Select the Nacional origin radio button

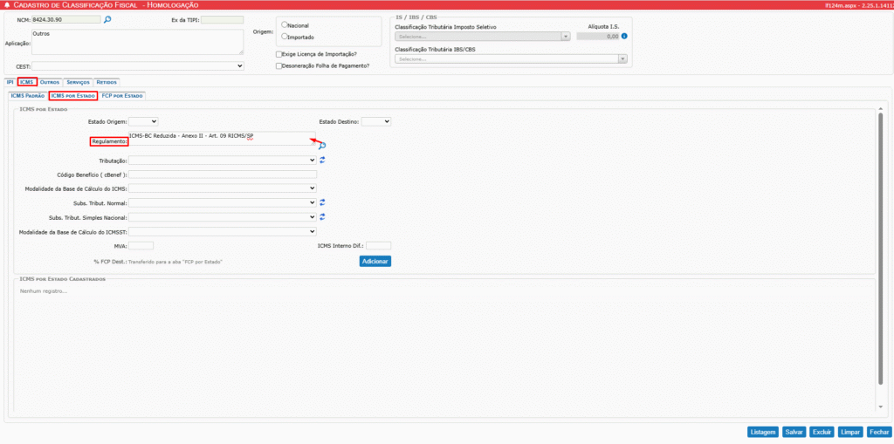285,25
